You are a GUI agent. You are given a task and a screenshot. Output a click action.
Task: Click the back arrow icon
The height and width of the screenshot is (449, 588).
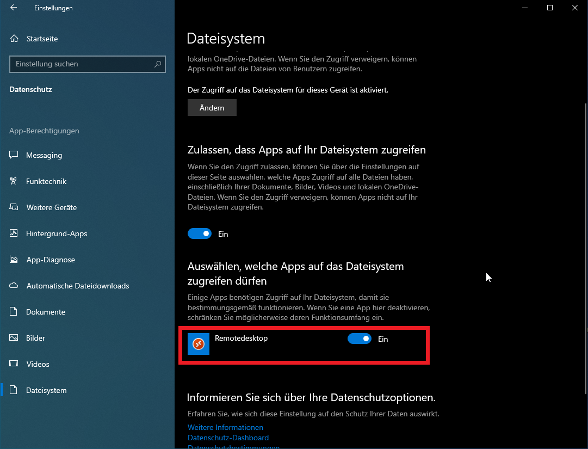14,8
